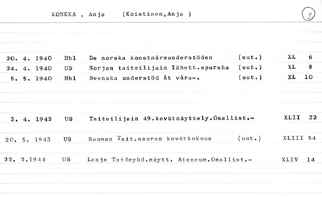Click the date 5. 5. 1940
This screenshot has width=322, height=197.
click(31, 78)
